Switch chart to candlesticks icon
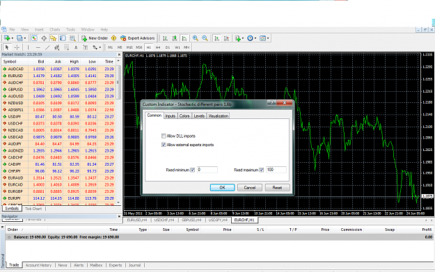Viewport: 435px width, 272px height. coord(175,38)
